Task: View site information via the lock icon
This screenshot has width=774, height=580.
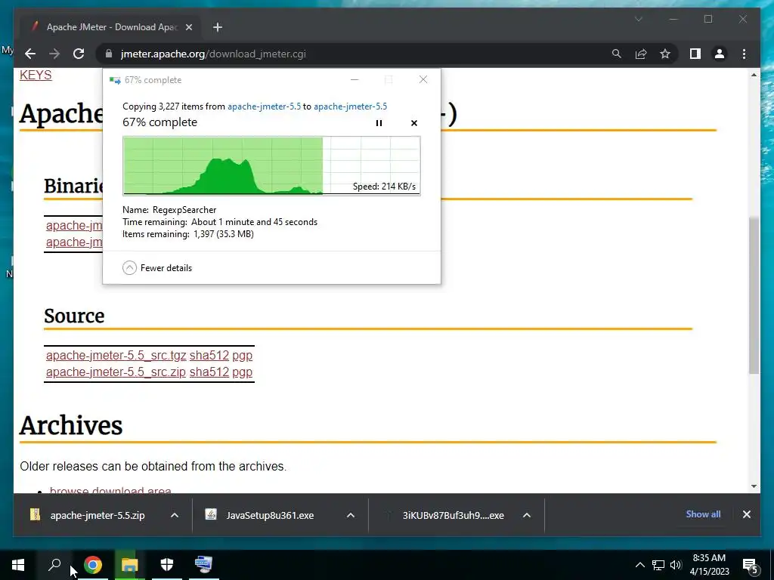Action: coord(109,54)
